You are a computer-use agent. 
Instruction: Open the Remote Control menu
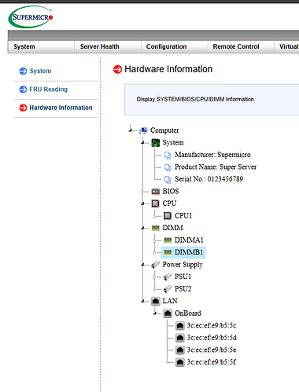coord(236,46)
